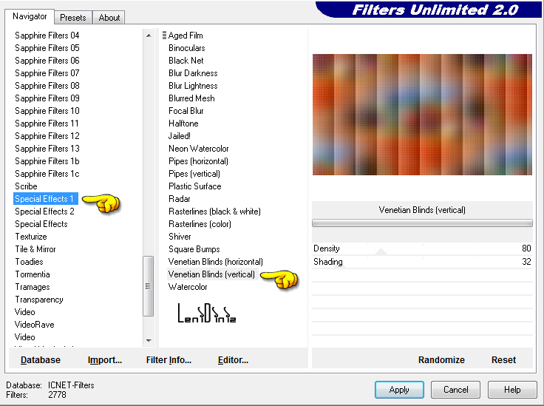The width and height of the screenshot is (544, 406).
Task: Adjust the Density slider
Action: [421, 248]
